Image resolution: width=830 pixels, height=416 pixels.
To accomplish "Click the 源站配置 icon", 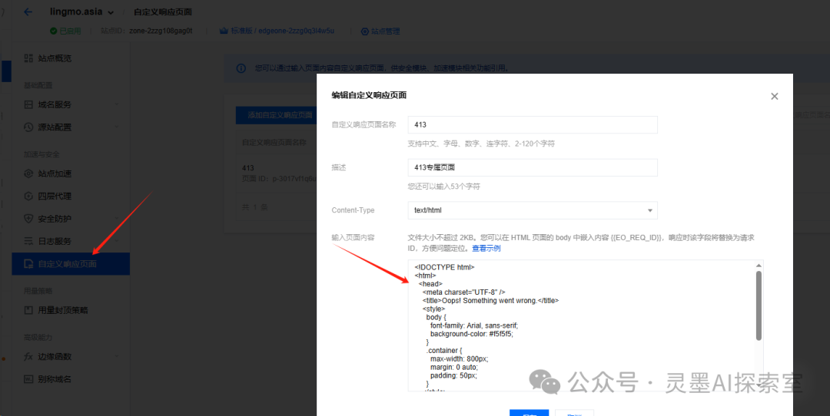I will 28,127.
